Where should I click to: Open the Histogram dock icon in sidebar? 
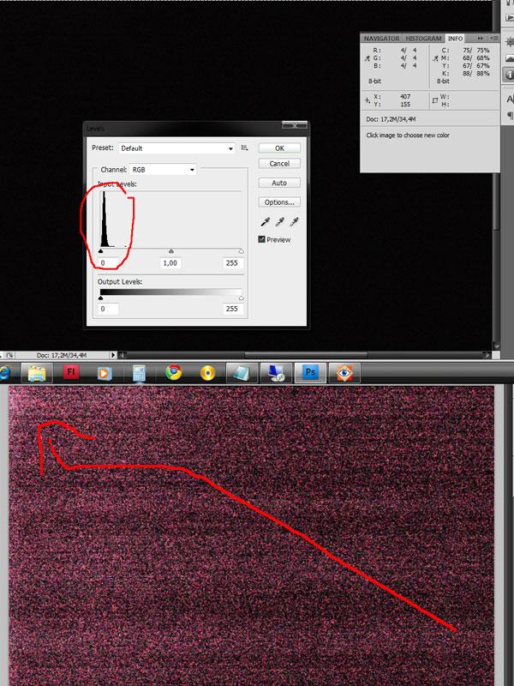pyautogui.click(x=509, y=57)
